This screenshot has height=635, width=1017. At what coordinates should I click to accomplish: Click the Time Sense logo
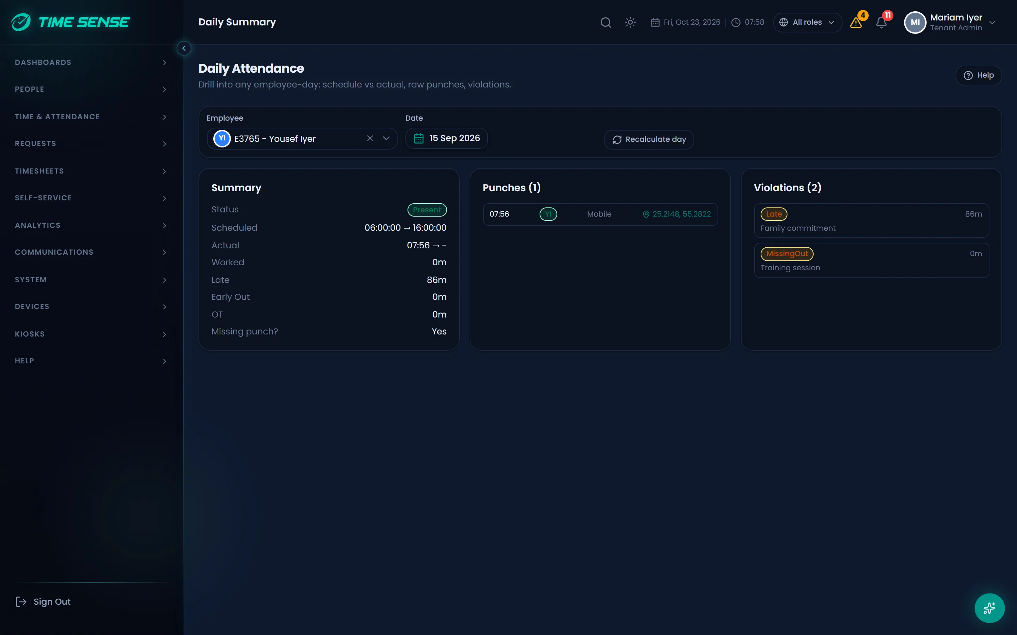point(70,22)
